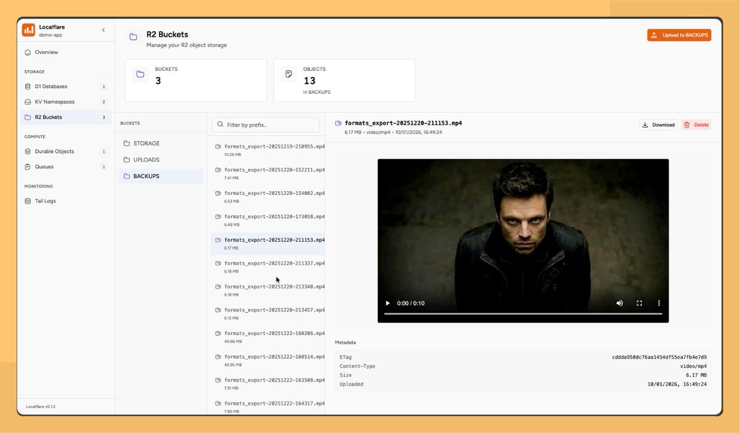Click the Localflare v0.1.2 version label
Screen dimensions: 740x433
point(41,406)
